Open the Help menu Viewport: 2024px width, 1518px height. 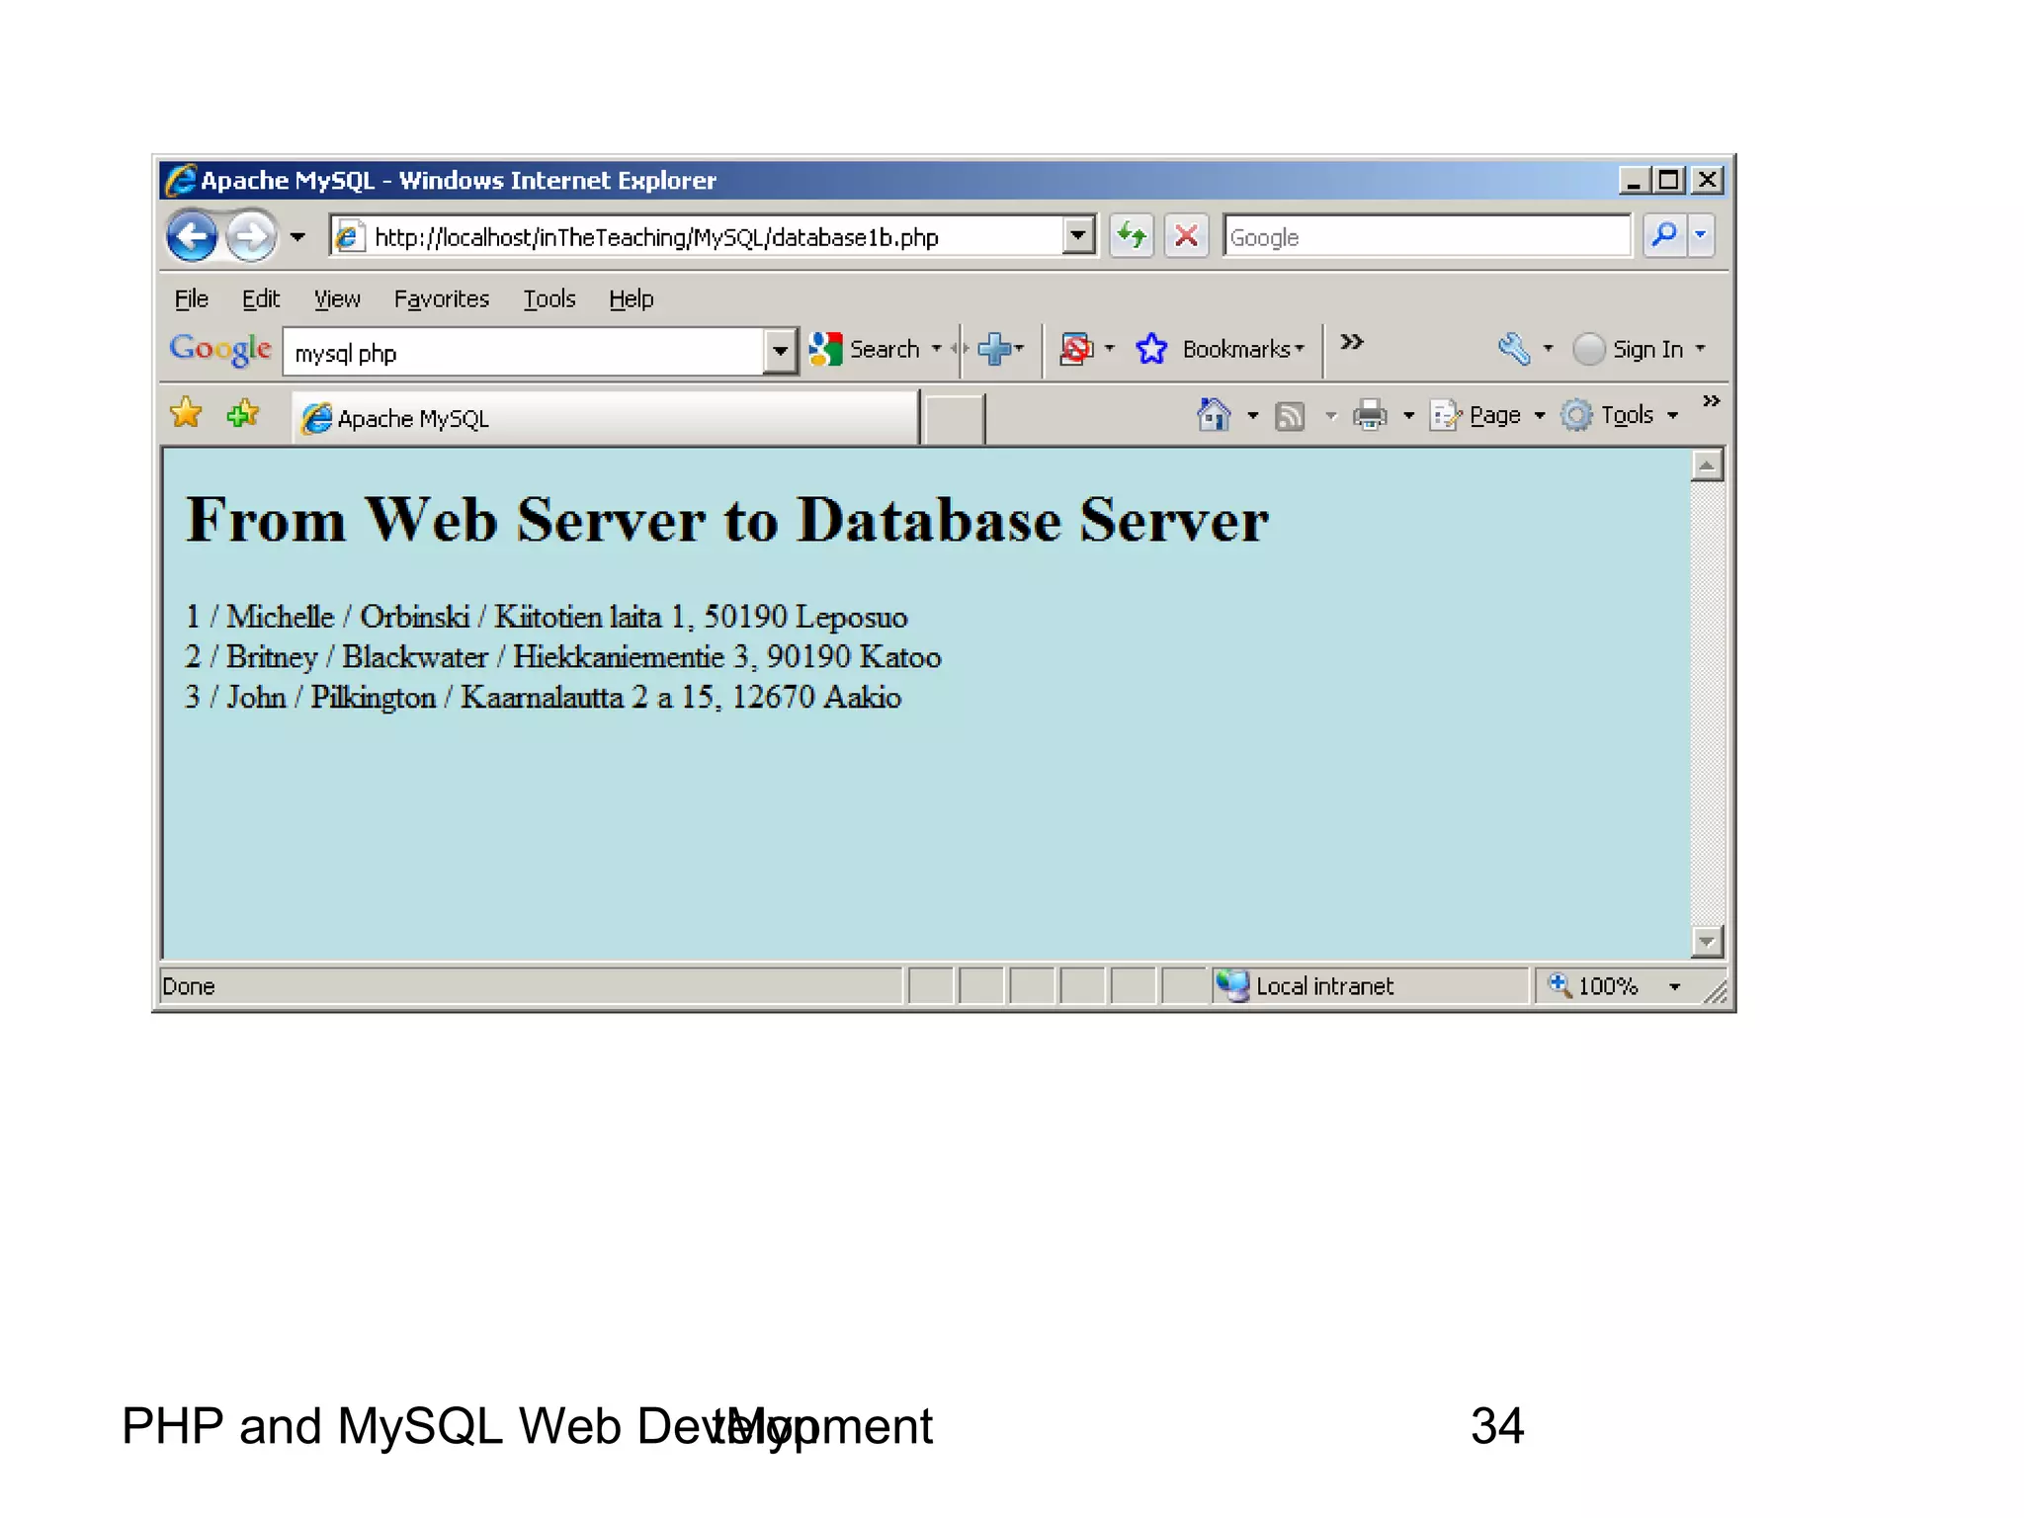(631, 298)
